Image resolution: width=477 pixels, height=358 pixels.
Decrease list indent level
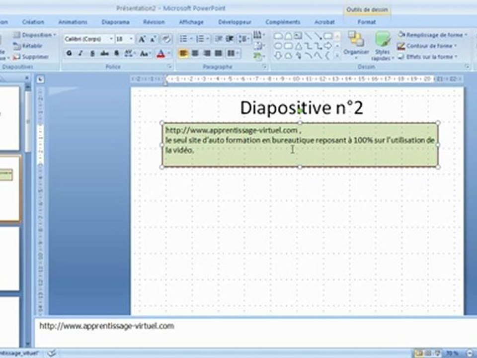click(219, 39)
